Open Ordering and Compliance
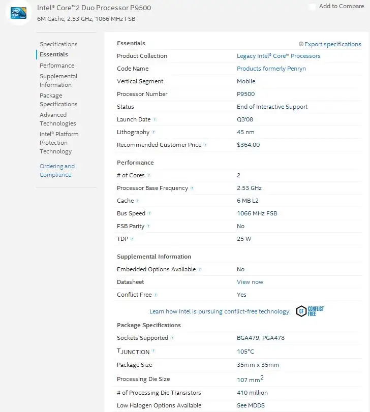Screen dimensions: 370x412 (57, 170)
